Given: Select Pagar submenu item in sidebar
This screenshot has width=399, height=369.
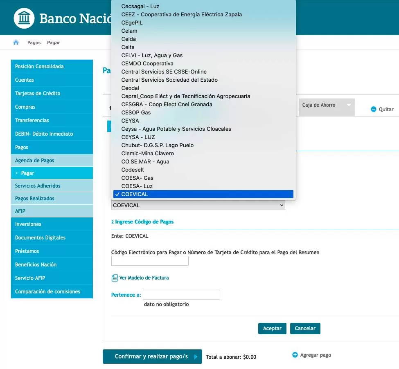Looking at the screenshot, I should click(52, 173).
